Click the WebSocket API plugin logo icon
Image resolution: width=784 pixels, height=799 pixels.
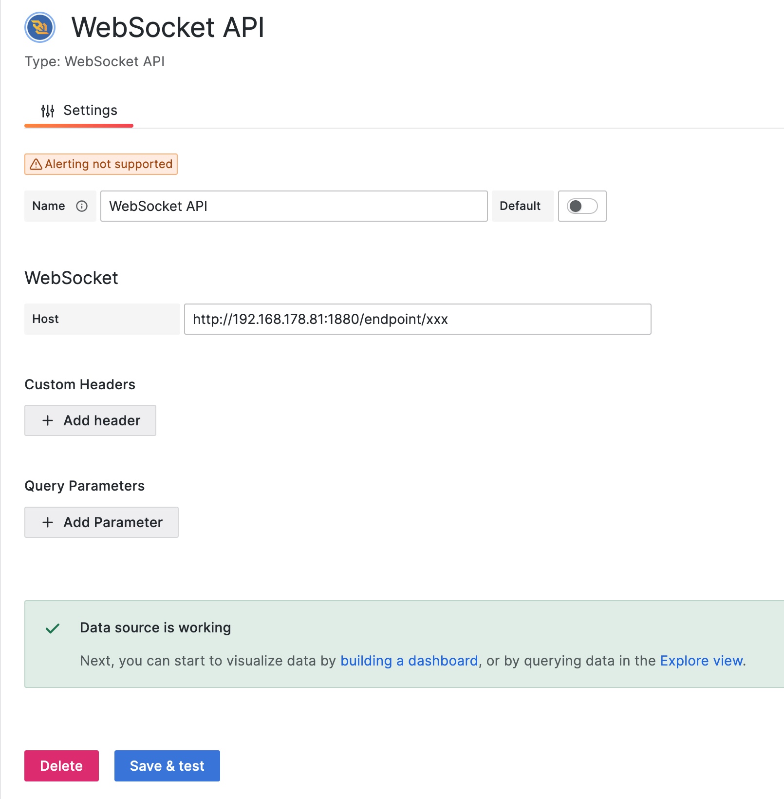[39, 28]
